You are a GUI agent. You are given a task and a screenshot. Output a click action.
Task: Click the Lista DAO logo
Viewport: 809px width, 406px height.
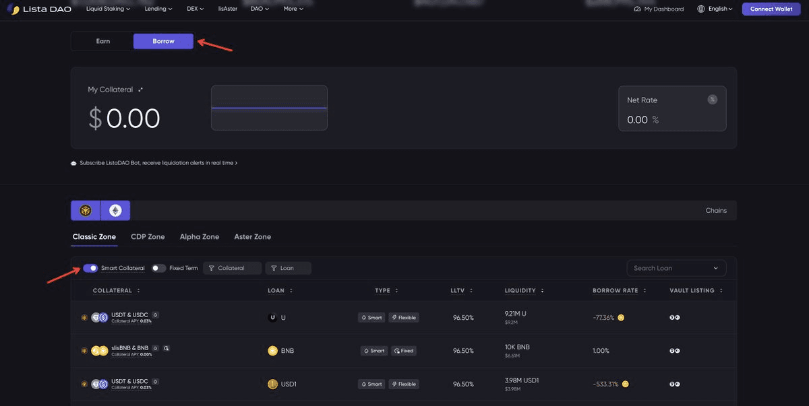[x=38, y=9]
